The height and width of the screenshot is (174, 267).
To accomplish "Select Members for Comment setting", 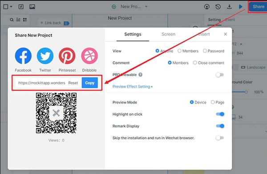I will (170, 63).
